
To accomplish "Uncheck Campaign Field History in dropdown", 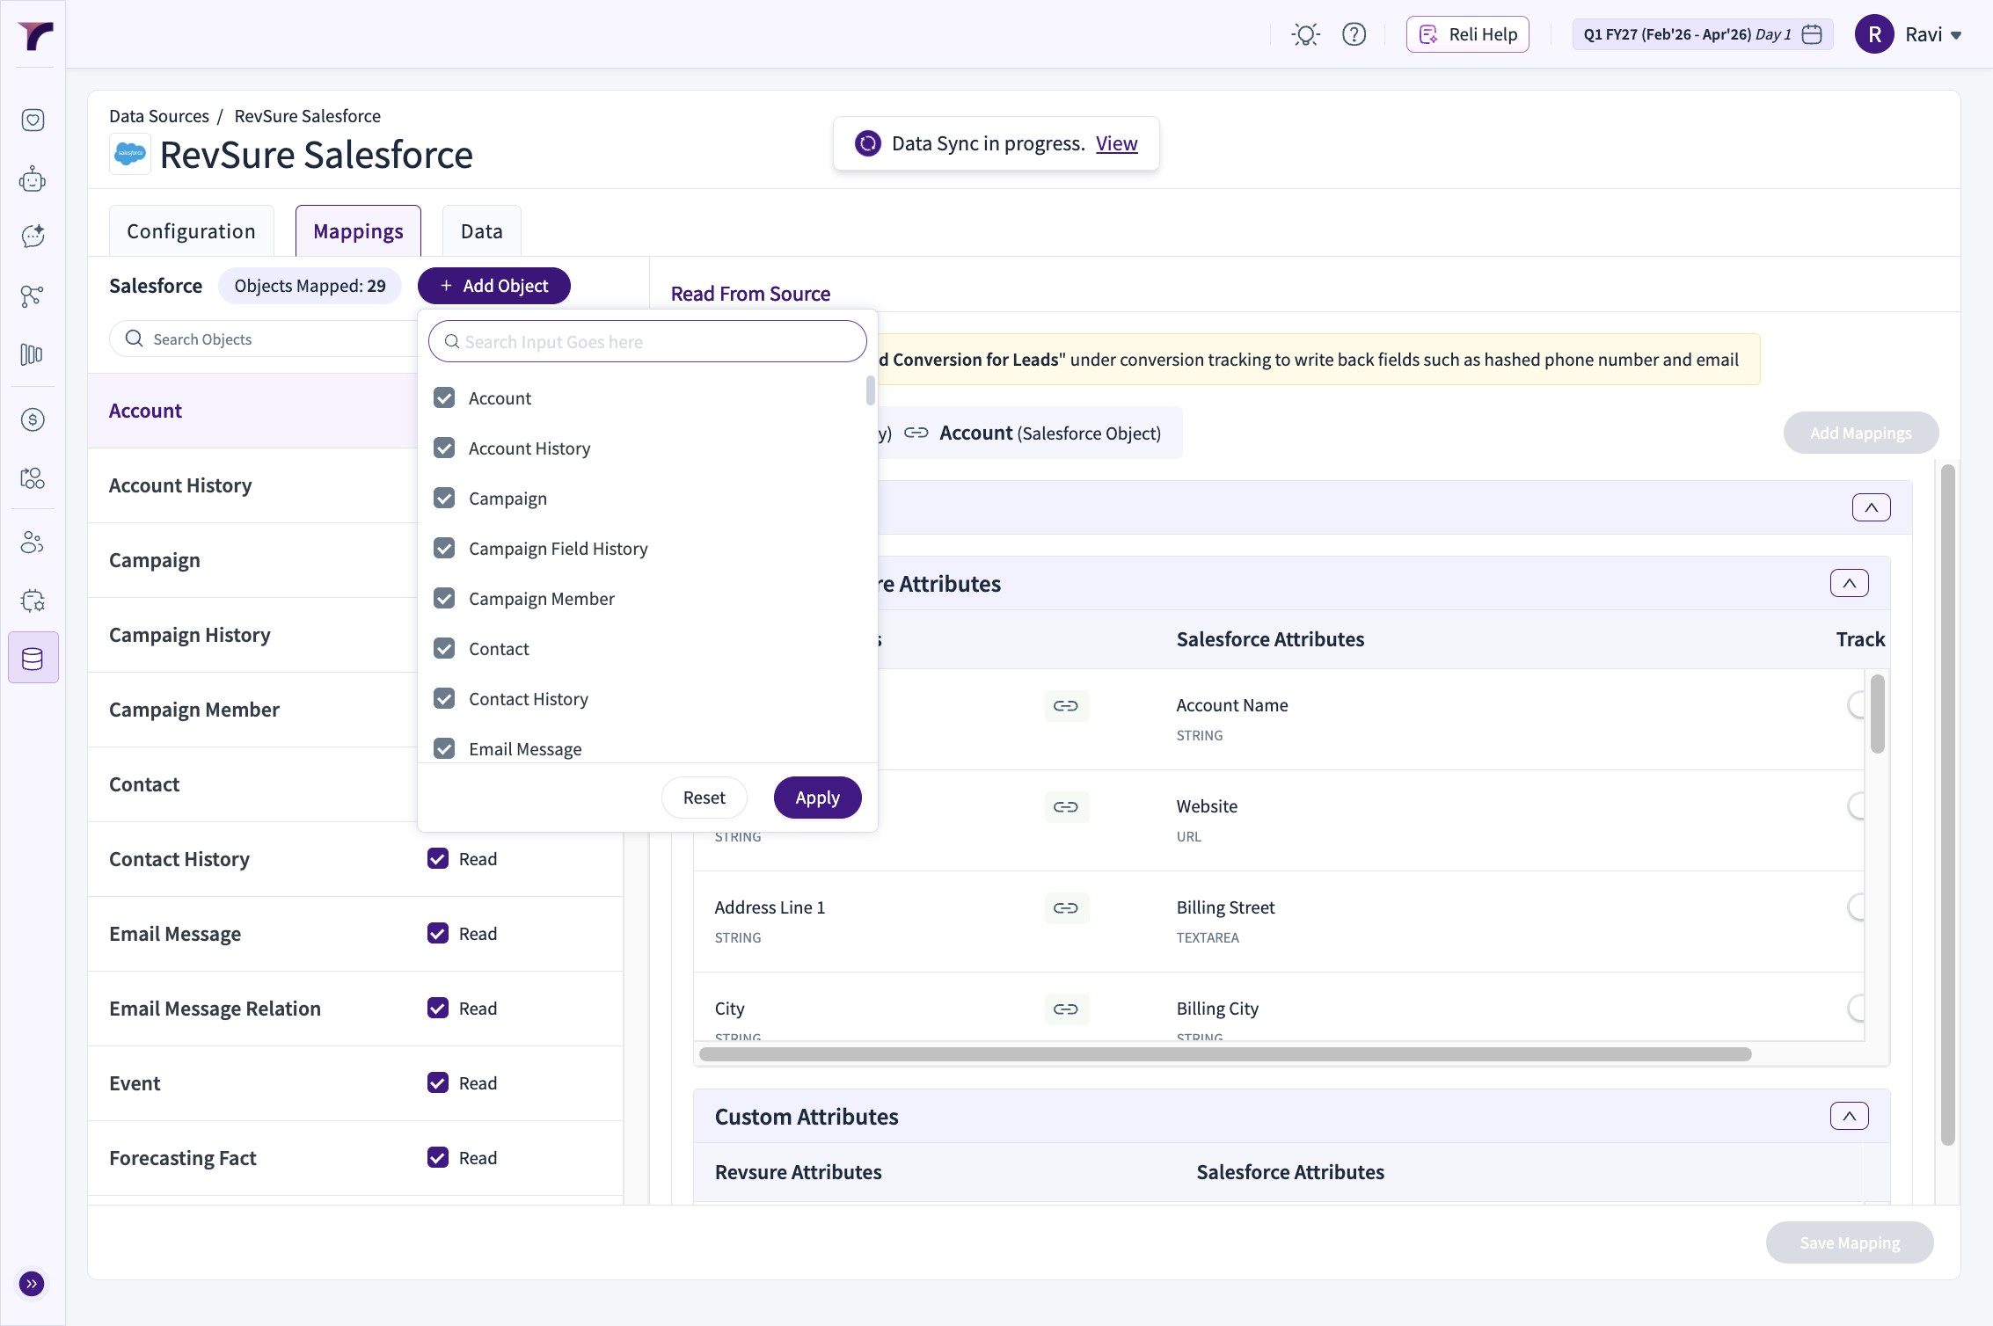I will [x=444, y=549].
